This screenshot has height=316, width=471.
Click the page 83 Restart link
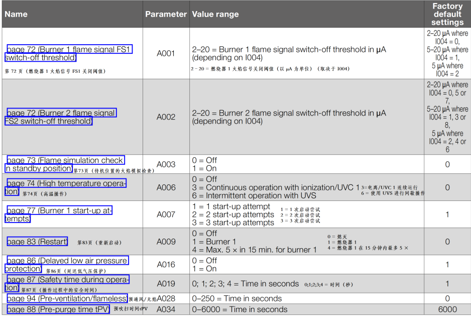[x=37, y=242]
